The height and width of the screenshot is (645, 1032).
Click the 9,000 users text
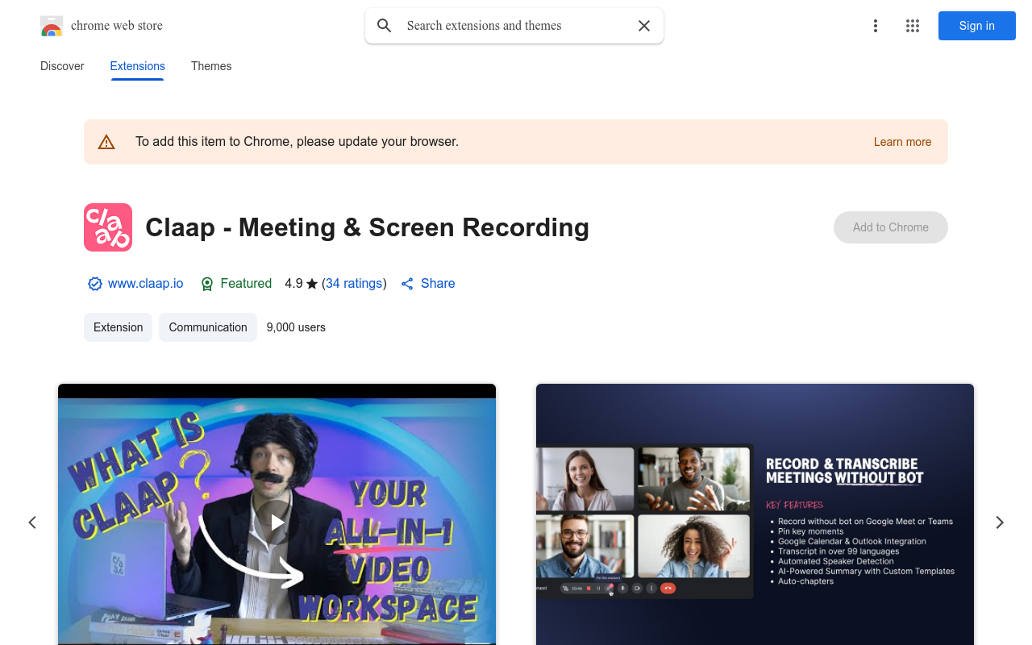(x=296, y=327)
